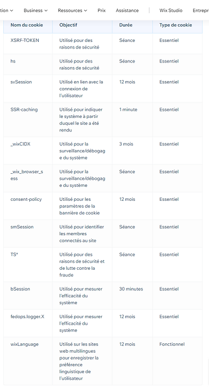Image resolution: width=209 pixels, height=389 pixels.
Task: Select the Objectif column header
Action: (68, 25)
